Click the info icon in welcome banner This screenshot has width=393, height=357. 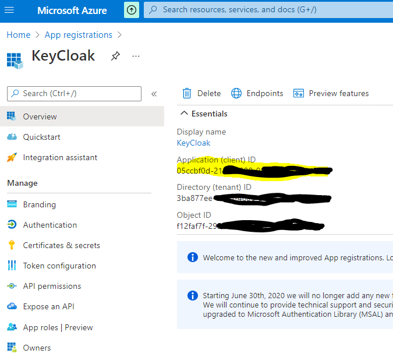pos(193,257)
